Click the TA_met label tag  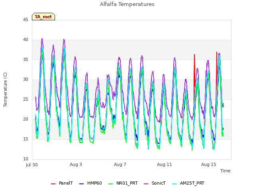pos(43,17)
